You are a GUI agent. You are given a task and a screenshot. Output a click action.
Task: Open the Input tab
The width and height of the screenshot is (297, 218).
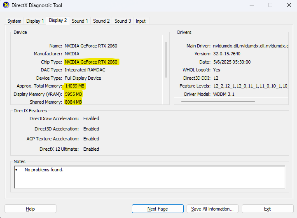click(x=140, y=21)
